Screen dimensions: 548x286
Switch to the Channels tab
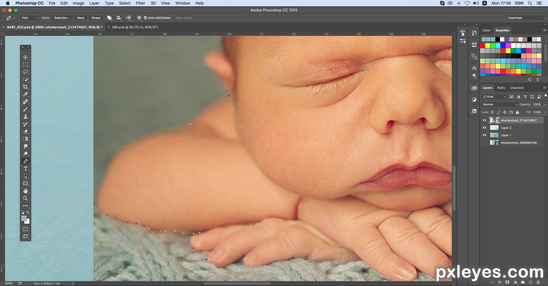(x=517, y=88)
